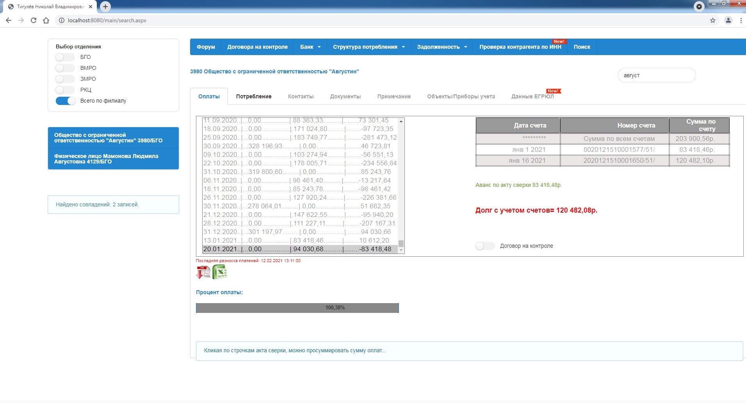This screenshot has height=403, width=746.
Task: Open the Данные ЕГРЮЛ tab
Action: point(532,96)
